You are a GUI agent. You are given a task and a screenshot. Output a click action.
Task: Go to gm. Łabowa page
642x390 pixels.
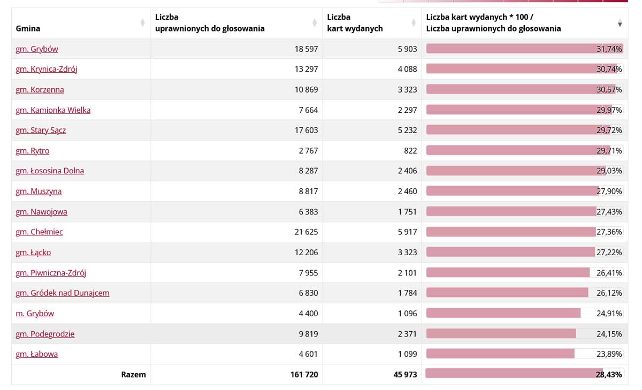[x=37, y=354]
